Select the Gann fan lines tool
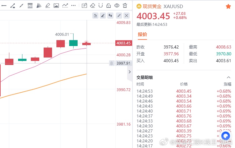This screenshot has height=148, width=235. point(39,6)
